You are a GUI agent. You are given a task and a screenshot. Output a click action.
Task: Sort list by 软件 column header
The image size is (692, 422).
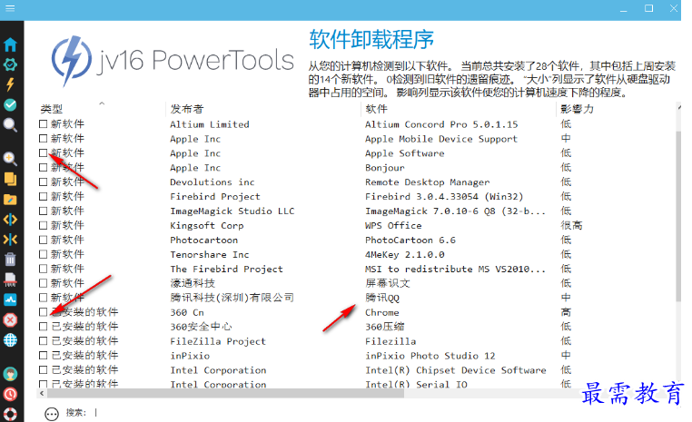376,109
